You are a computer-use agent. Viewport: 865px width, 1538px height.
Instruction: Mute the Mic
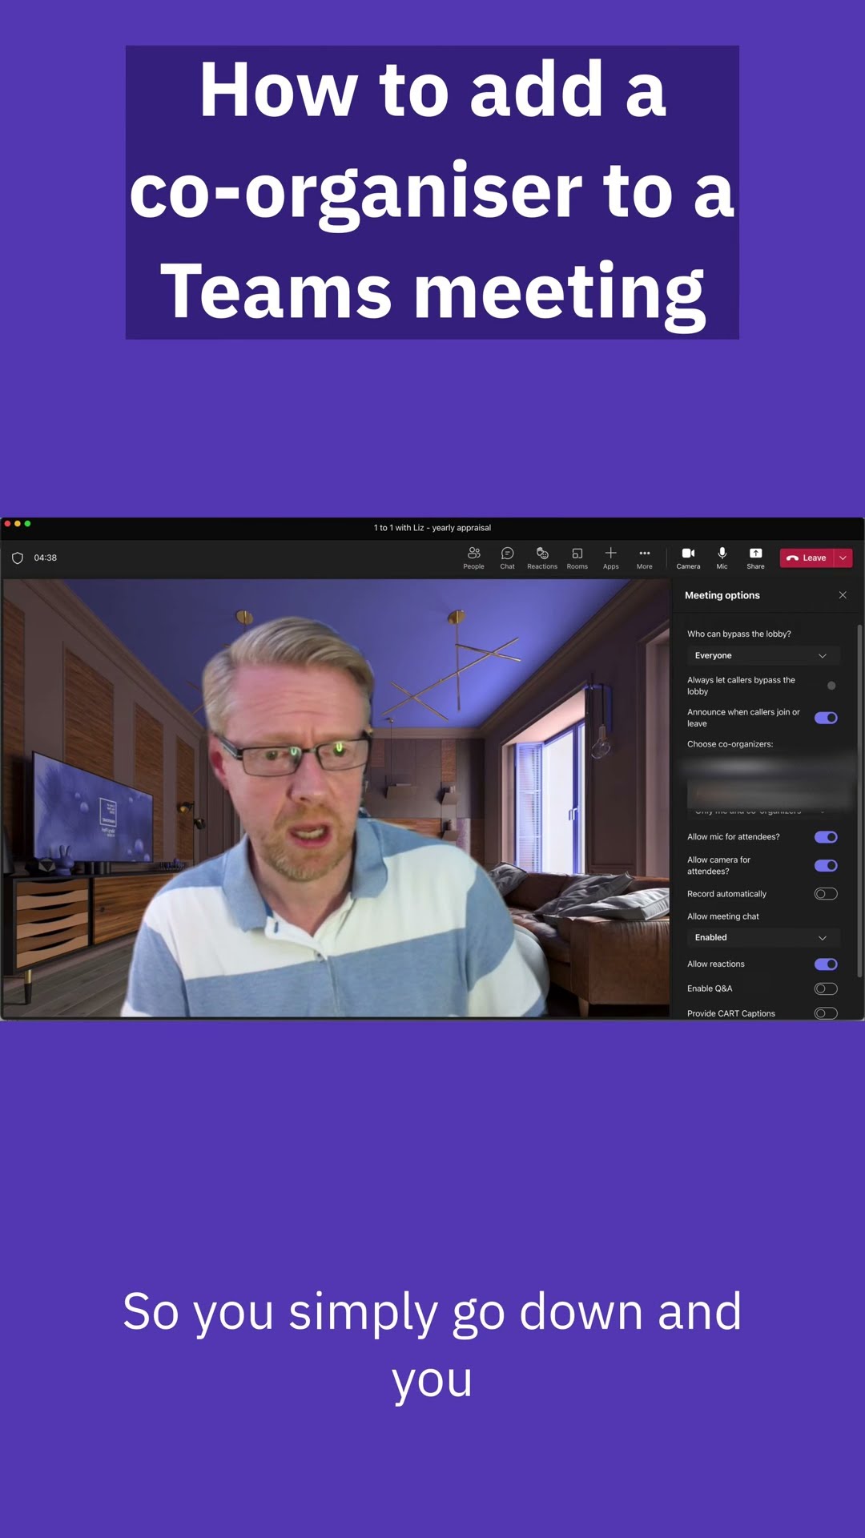click(x=722, y=558)
